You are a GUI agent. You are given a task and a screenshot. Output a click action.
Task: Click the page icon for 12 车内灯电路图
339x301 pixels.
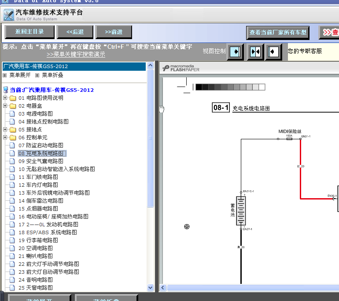point(12,185)
